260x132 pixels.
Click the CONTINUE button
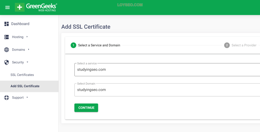(x=86, y=108)
